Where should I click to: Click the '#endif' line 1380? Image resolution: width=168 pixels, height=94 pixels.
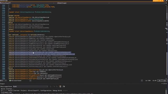coord(11,30)
